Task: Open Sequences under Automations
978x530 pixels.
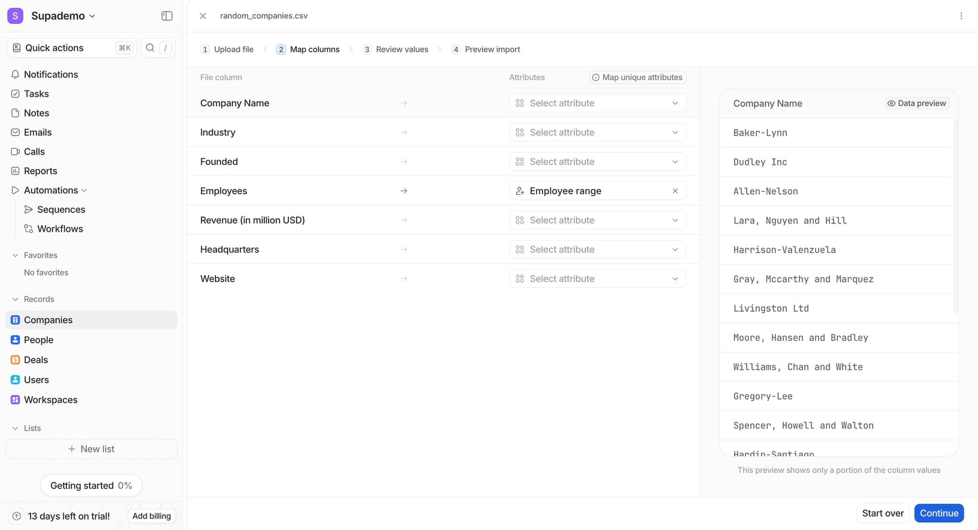Action: click(x=61, y=209)
